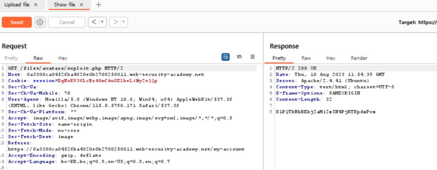Toggle the message wrap format icon
Viewport: 437px width, 170px height.
(225, 57)
